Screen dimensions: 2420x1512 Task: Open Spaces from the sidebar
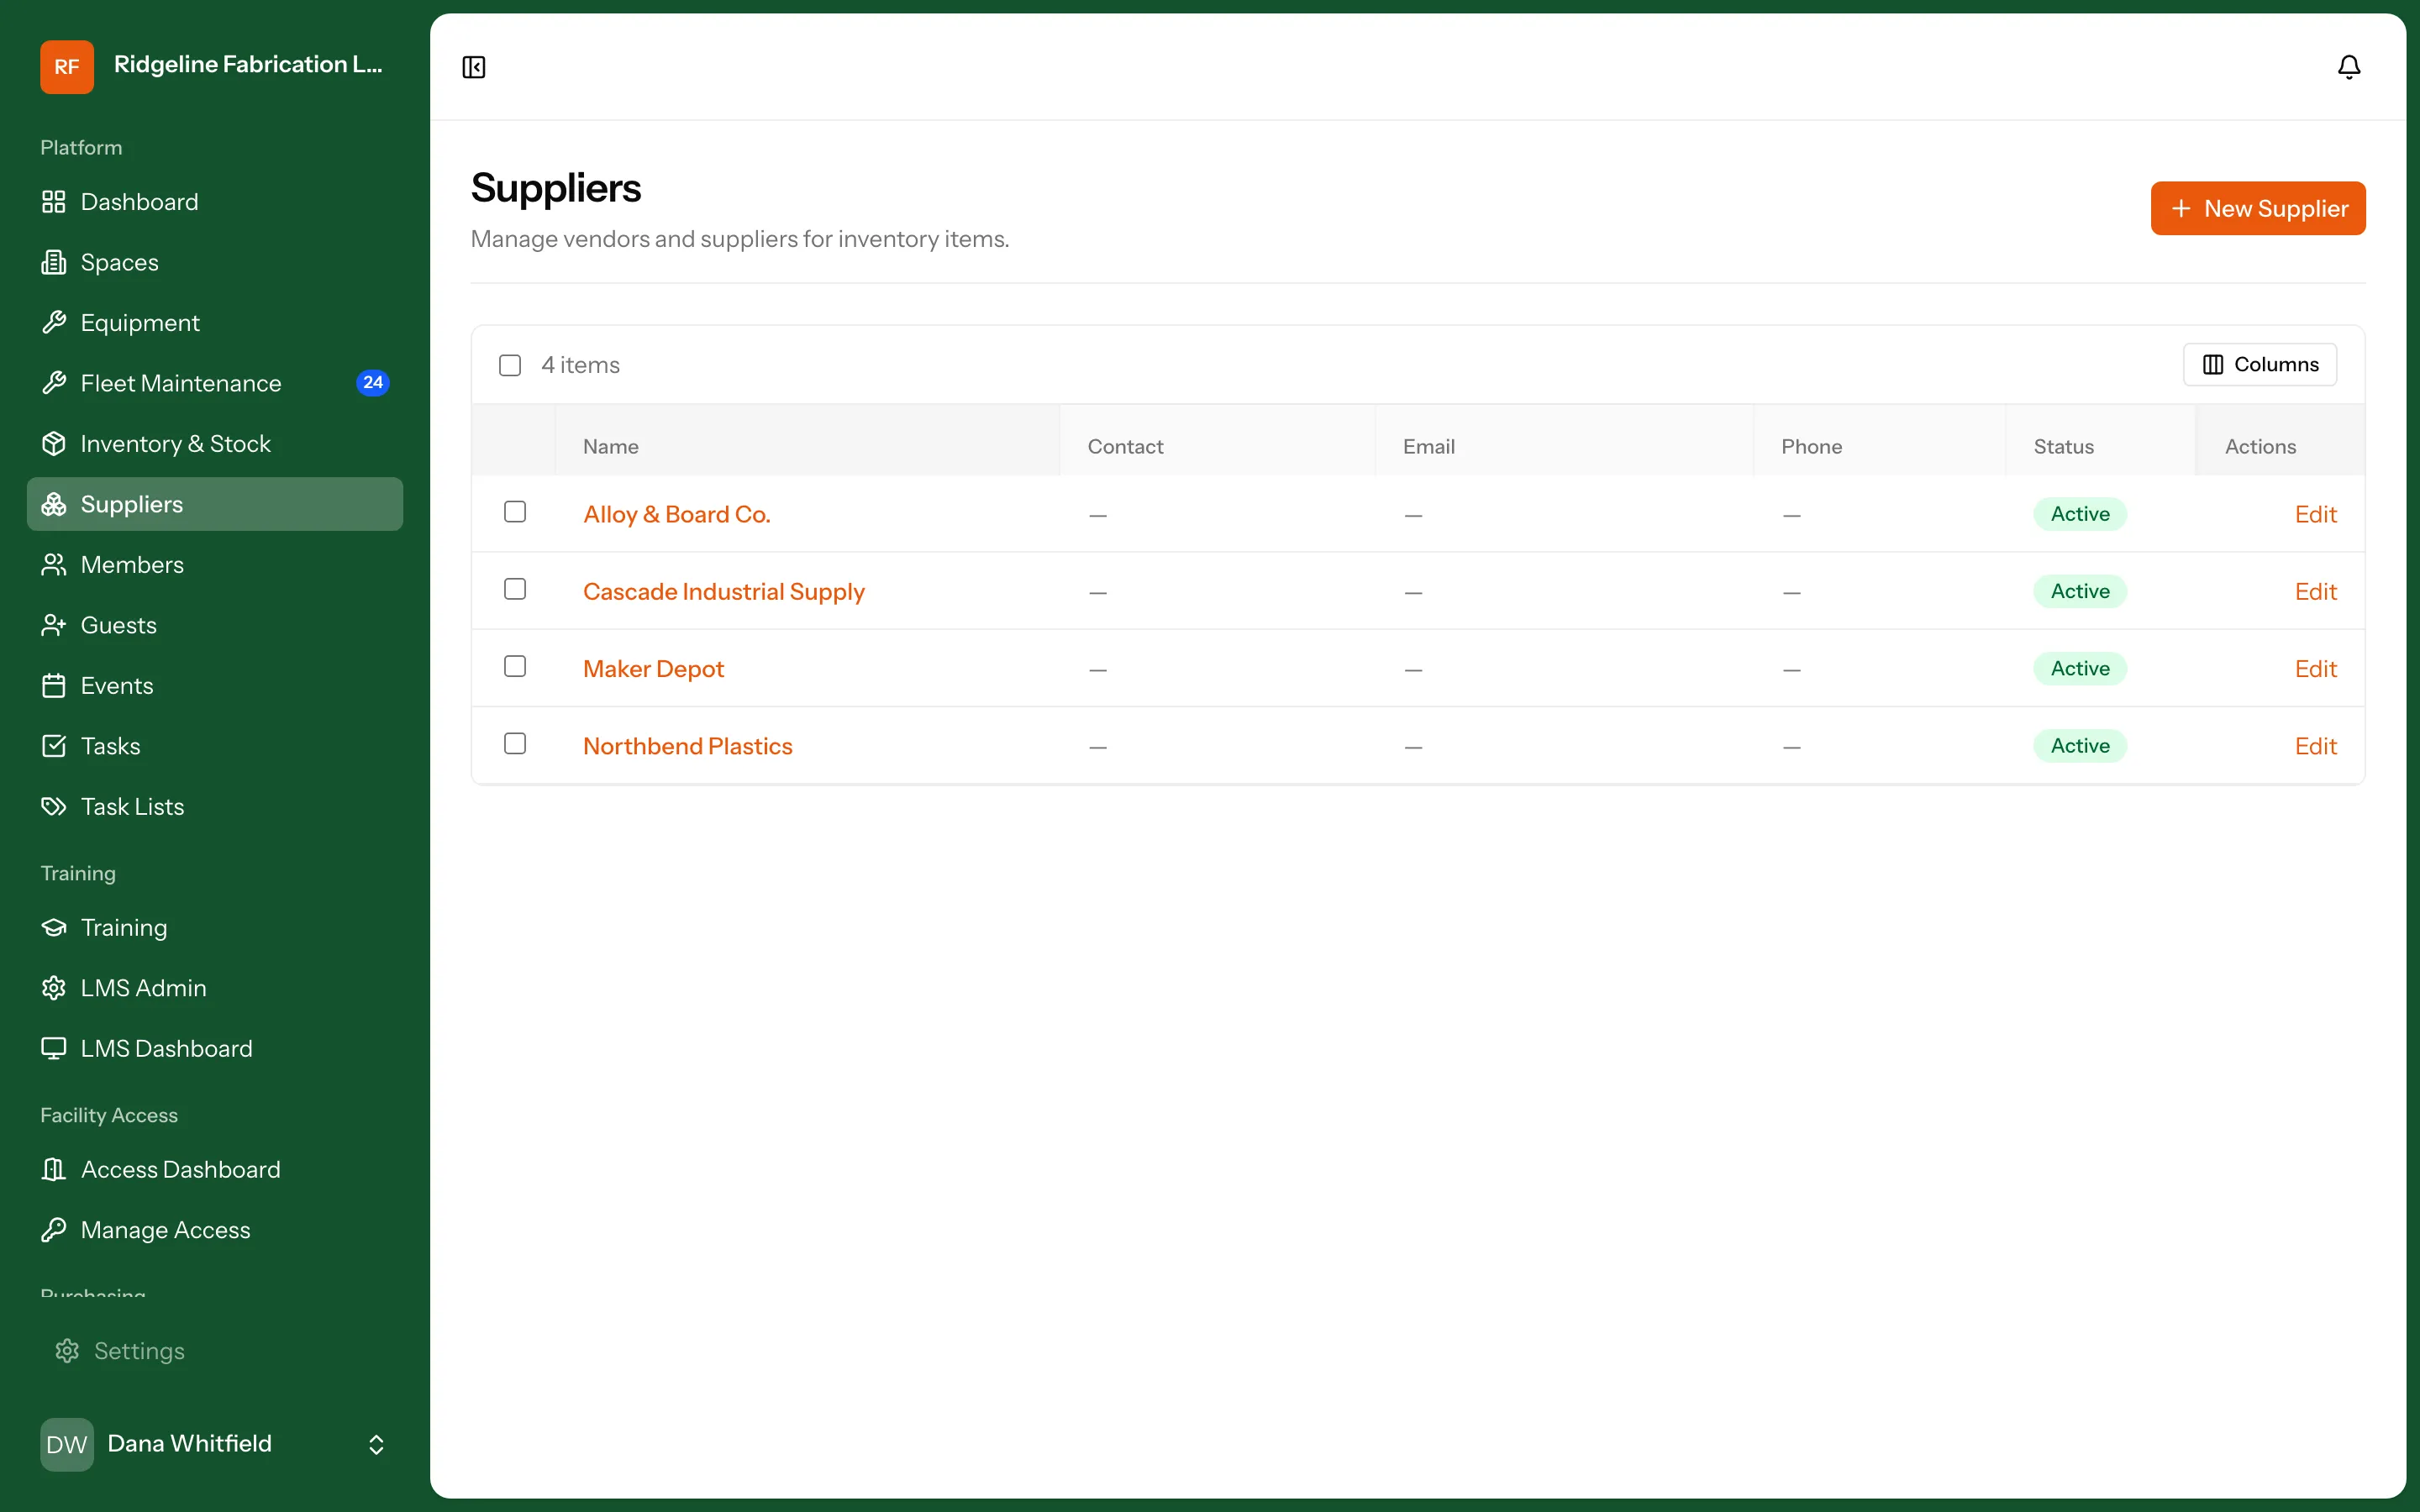pyautogui.click(x=215, y=262)
